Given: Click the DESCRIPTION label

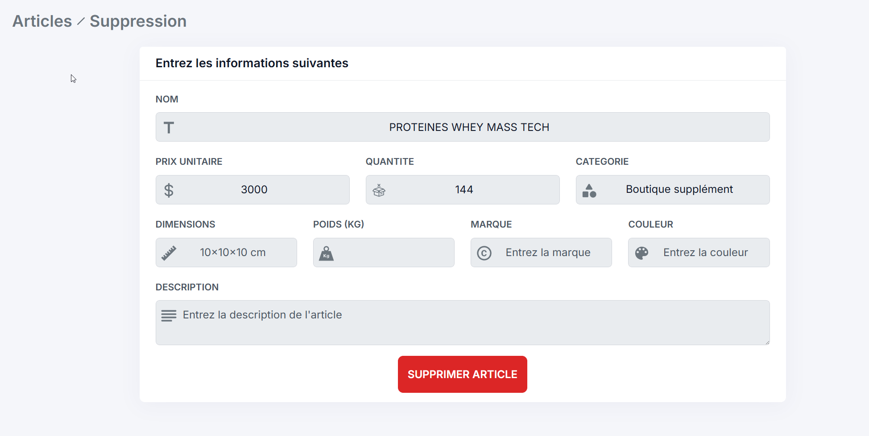Looking at the screenshot, I should click(x=187, y=287).
